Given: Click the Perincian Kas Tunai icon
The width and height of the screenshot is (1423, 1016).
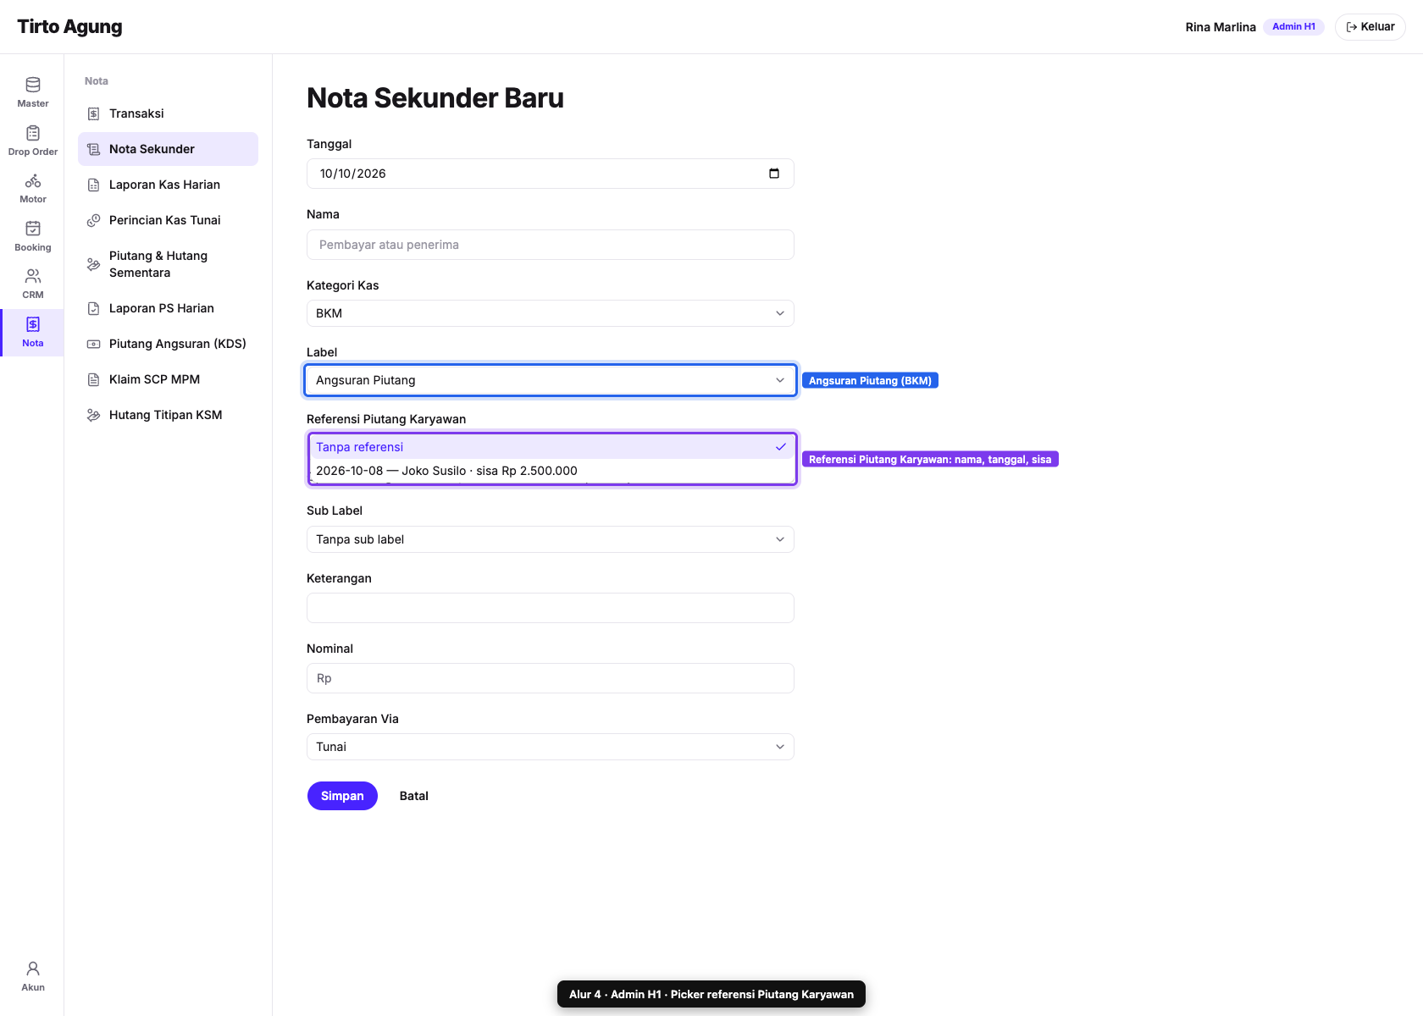Looking at the screenshot, I should click(94, 220).
